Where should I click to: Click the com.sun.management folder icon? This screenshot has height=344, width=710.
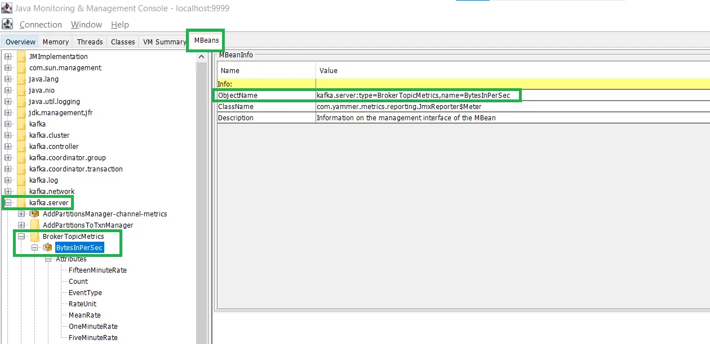(x=21, y=68)
